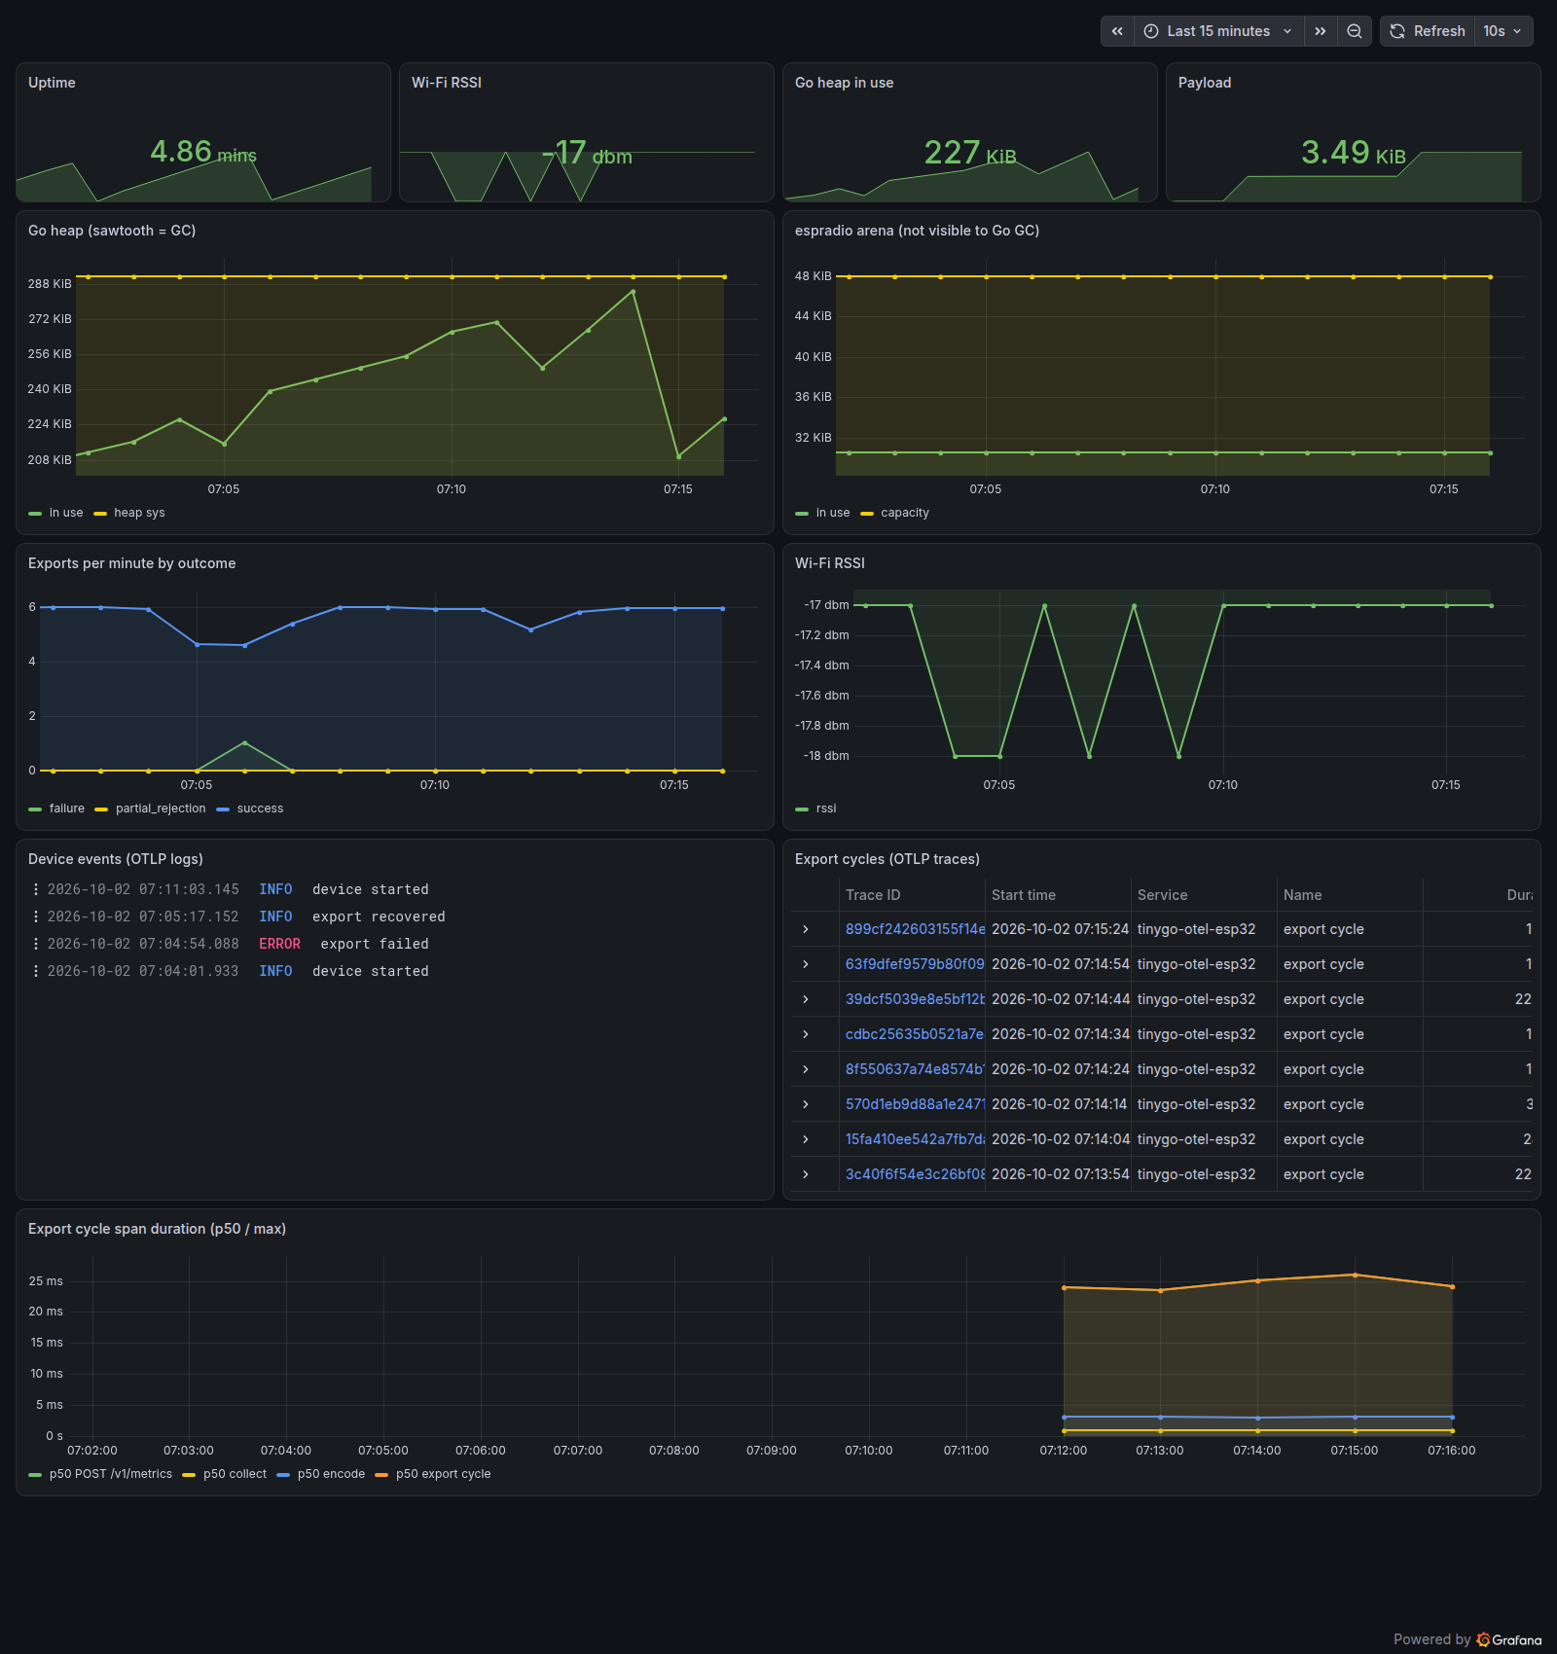1557x1654 pixels.
Task: Expand trace row 570d1eb9d88a1e247
Action: [x=806, y=1104]
